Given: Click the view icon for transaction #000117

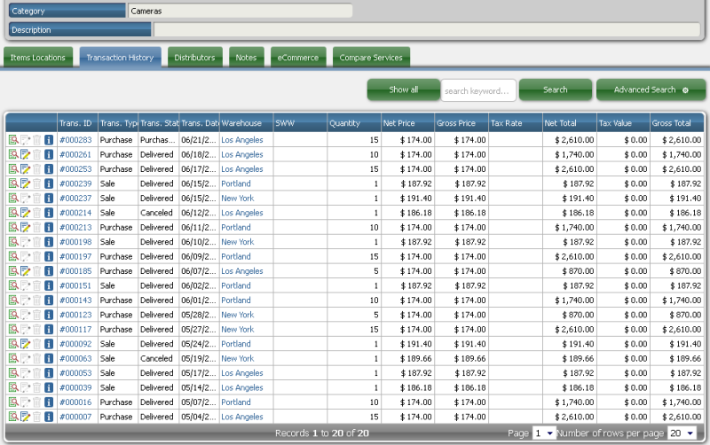Looking at the screenshot, I should click(13, 330).
